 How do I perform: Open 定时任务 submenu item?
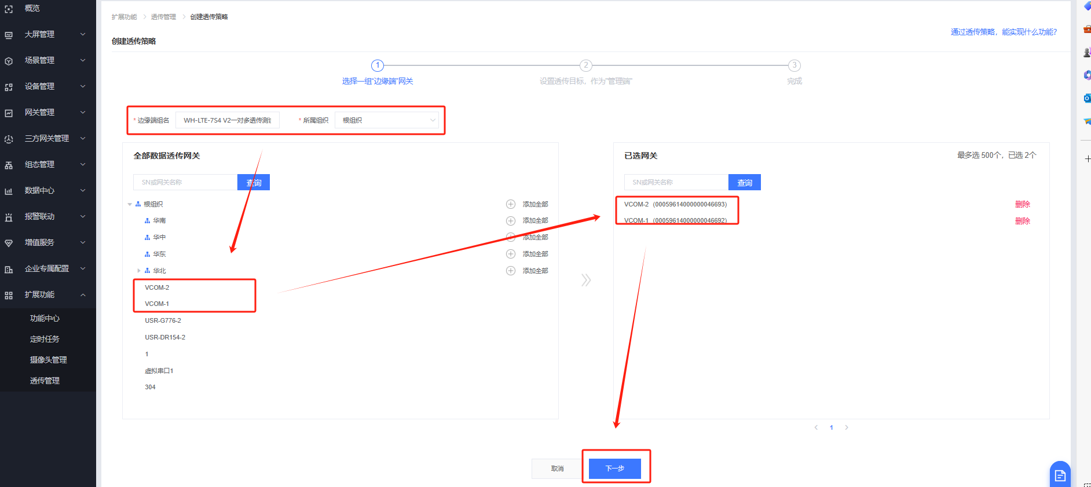point(45,340)
